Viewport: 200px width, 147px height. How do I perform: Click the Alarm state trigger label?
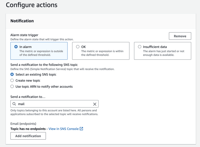24,35
